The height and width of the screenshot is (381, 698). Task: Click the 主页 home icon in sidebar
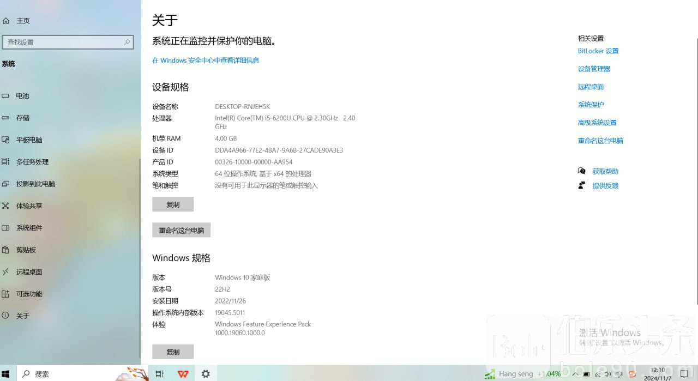6,21
